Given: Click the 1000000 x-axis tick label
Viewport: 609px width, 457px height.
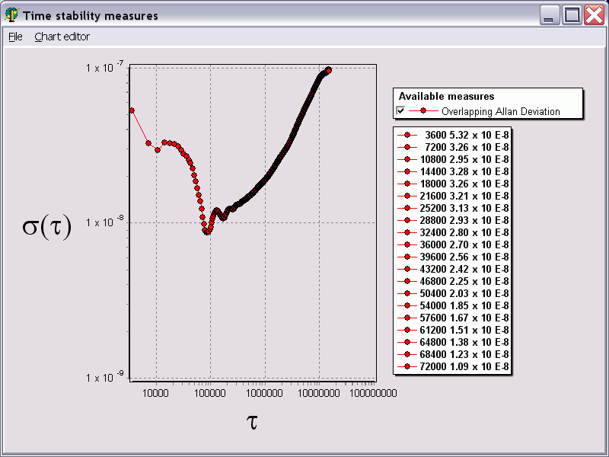Looking at the screenshot, I should pos(264,393).
